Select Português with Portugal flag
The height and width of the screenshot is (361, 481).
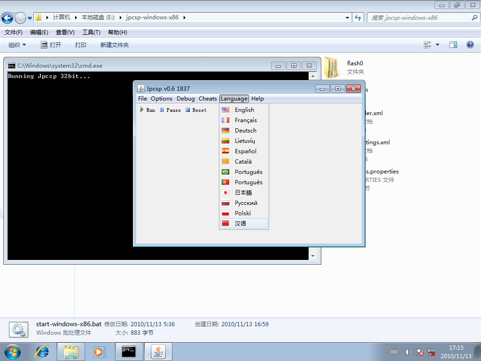tap(244, 182)
